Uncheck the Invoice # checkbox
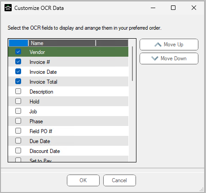The width and height of the screenshot is (206, 193). [18, 62]
